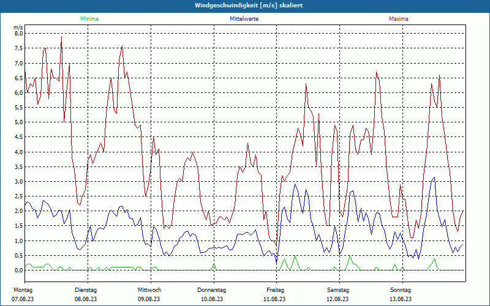This screenshot has height=306, width=490.
Task: Click the 8,0 y-axis value
Action: tap(19, 34)
